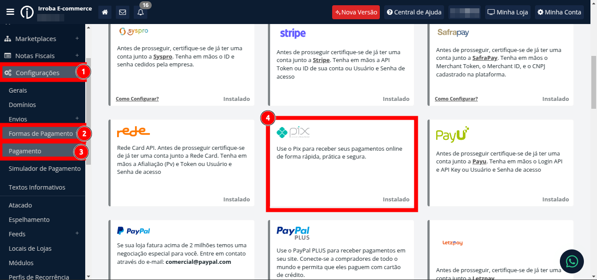Image resolution: width=597 pixels, height=280 pixels.
Task: Click Como Configurar link under Syspro
Action: (x=137, y=99)
